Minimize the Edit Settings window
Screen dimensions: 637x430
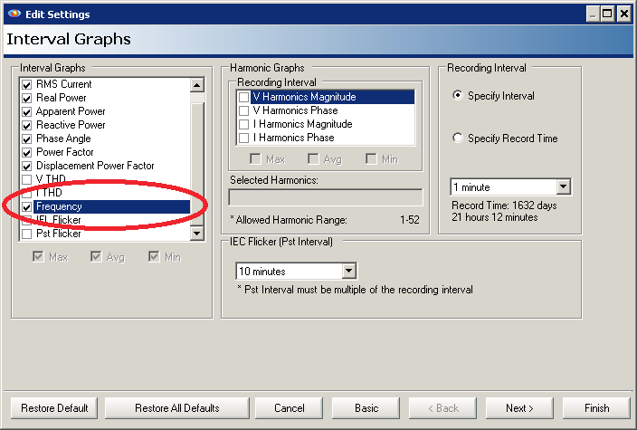[594, 14]
